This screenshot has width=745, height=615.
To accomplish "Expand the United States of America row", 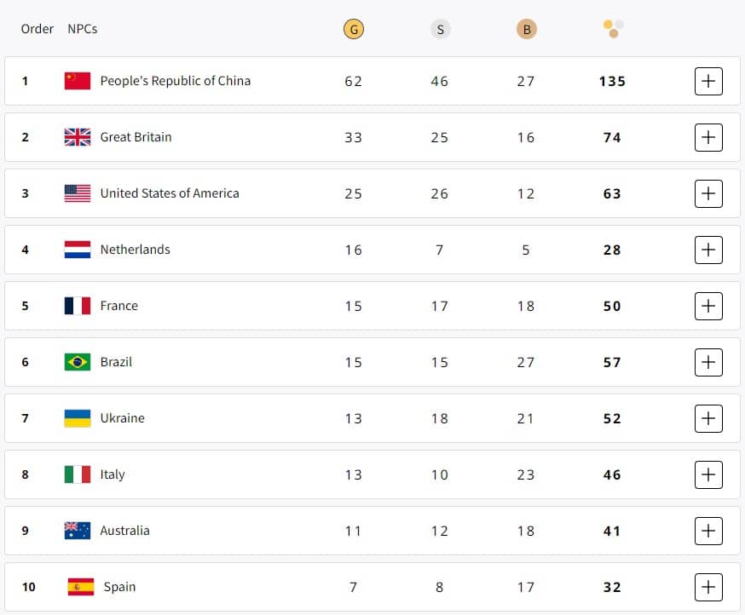I will coord(708,193).
